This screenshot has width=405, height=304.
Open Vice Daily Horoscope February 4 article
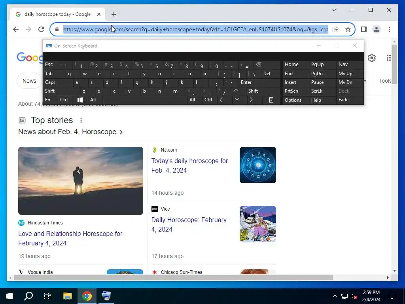pyautogui.click(x=189, y=225)
